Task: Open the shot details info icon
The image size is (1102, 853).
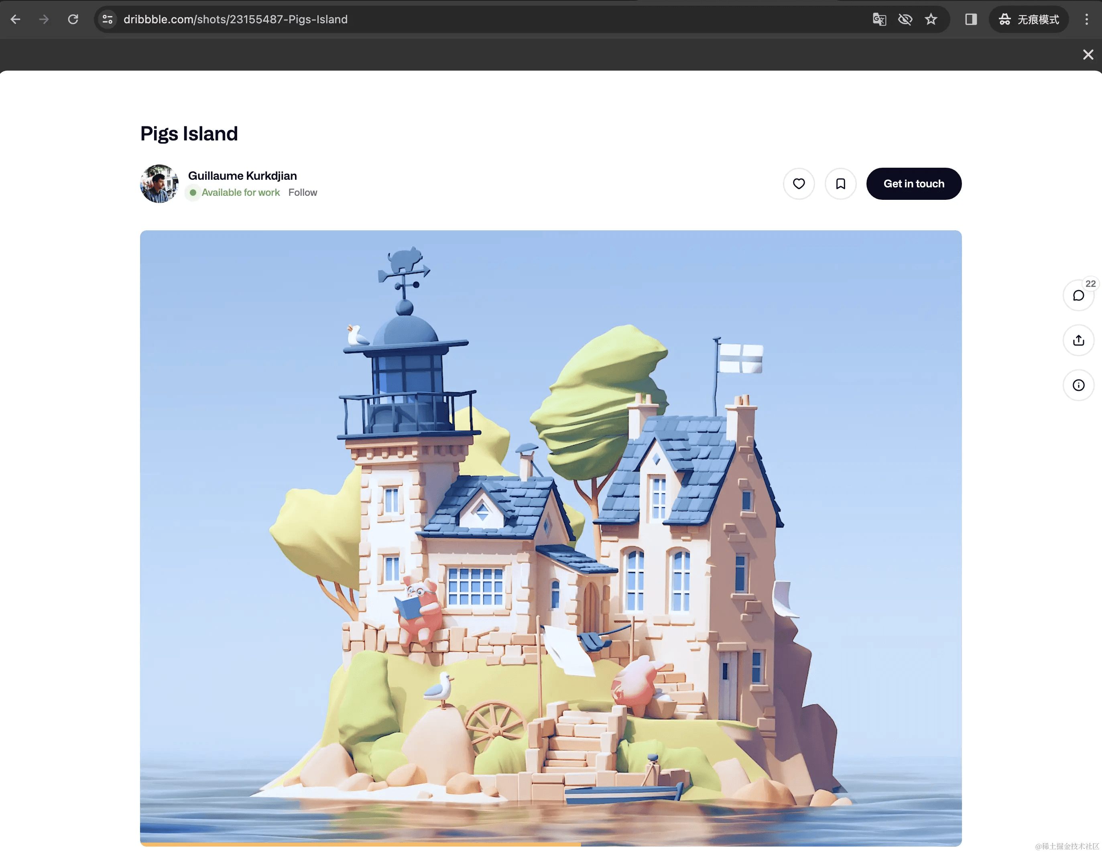Action: (1078, 386)
